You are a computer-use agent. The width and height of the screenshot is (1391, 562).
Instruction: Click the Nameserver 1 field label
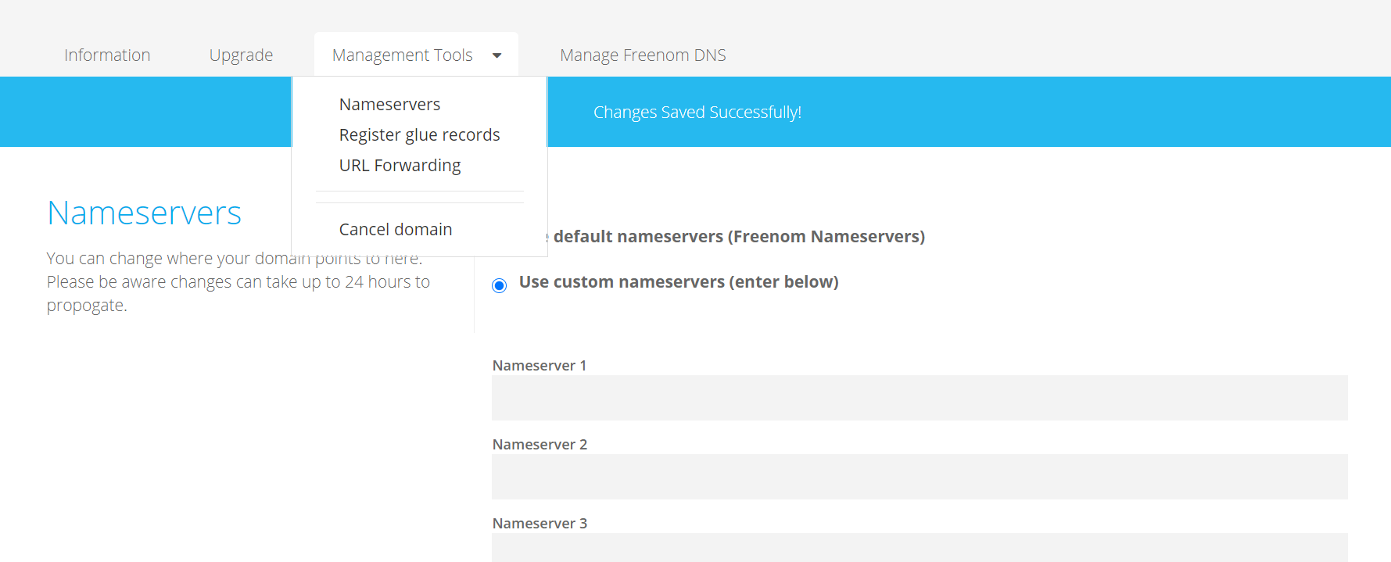pos(540,365)
